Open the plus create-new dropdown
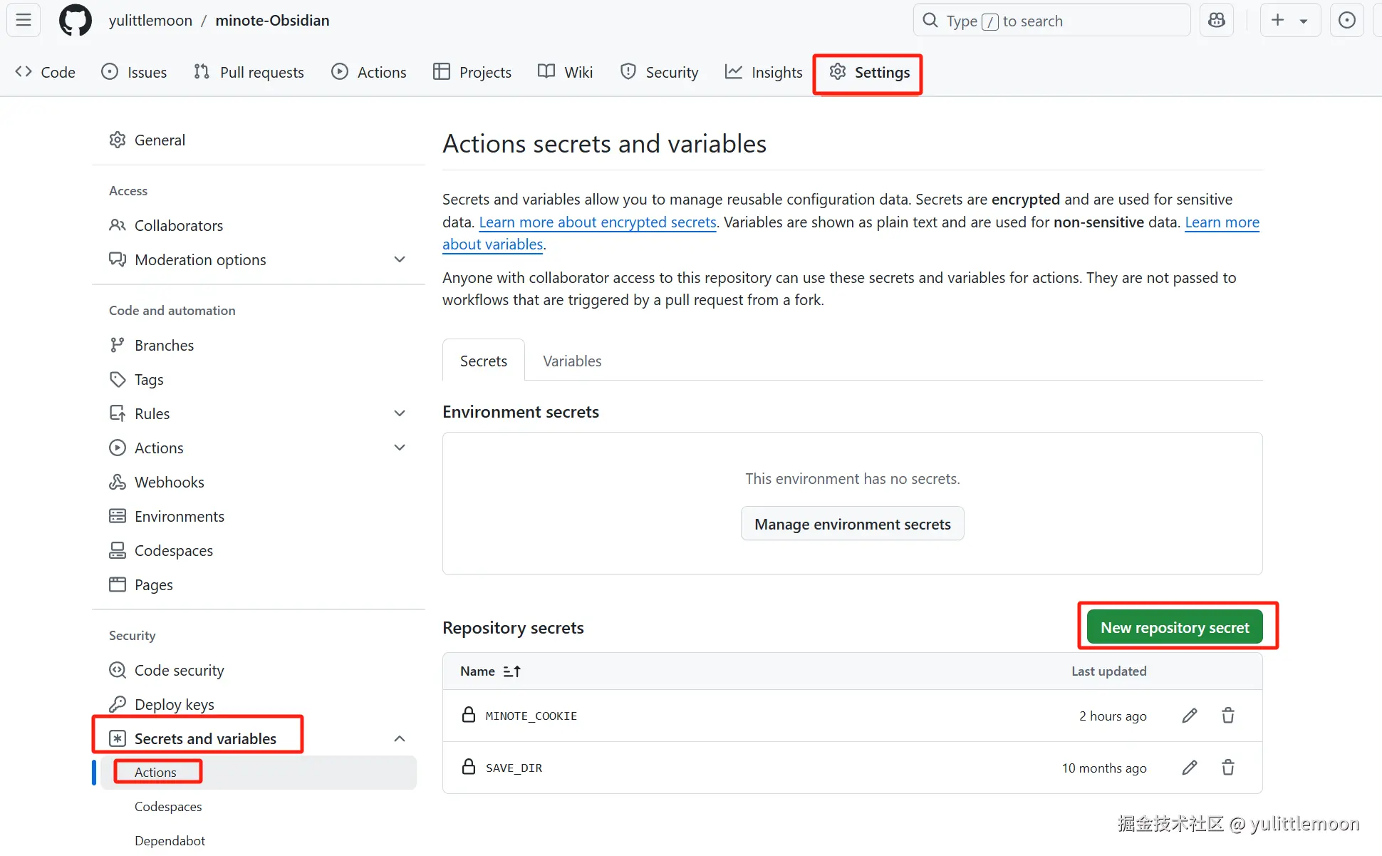Screen dimensions: 1382x856 click(x=1290, y=20)
